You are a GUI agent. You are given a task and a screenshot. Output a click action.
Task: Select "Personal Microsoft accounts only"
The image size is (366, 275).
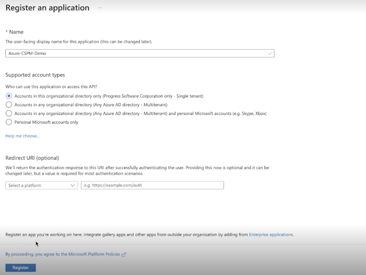(9, 122)
